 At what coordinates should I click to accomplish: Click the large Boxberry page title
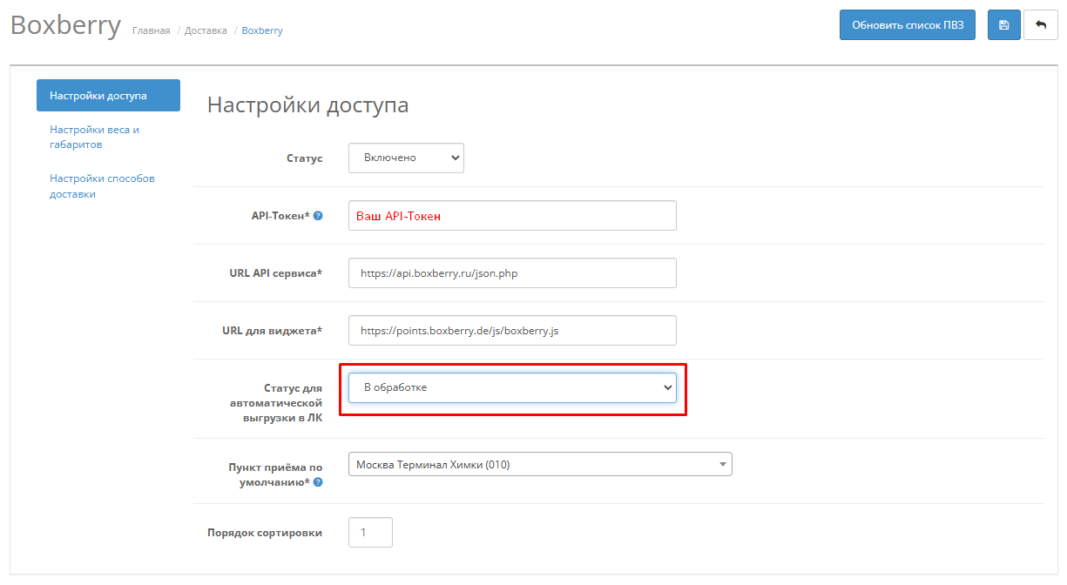click(65, 25)
